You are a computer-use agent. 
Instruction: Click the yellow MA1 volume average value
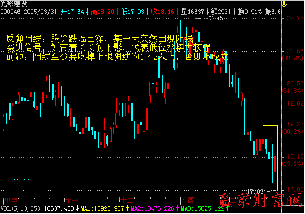[102, 208]
